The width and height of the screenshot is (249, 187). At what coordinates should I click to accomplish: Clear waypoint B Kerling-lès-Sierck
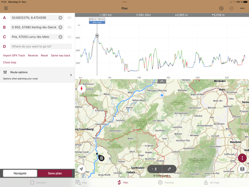pyautogui.click(x=60, y=27)
